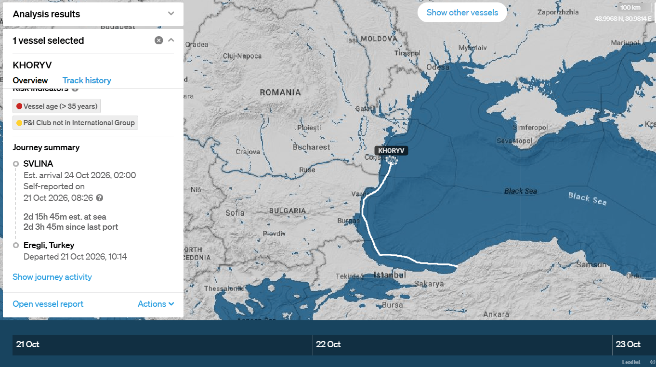Select the 23 Oct timeline marker
The width and height of the screenshot is (656, 367).
628,344
